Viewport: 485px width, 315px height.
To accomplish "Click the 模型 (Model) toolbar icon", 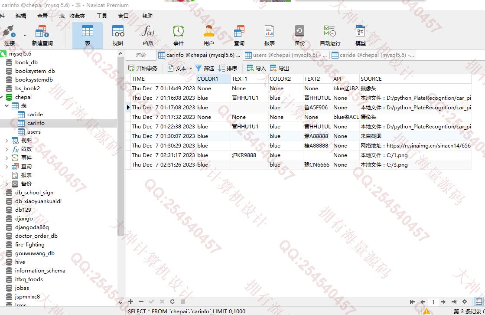I will 360,35.
